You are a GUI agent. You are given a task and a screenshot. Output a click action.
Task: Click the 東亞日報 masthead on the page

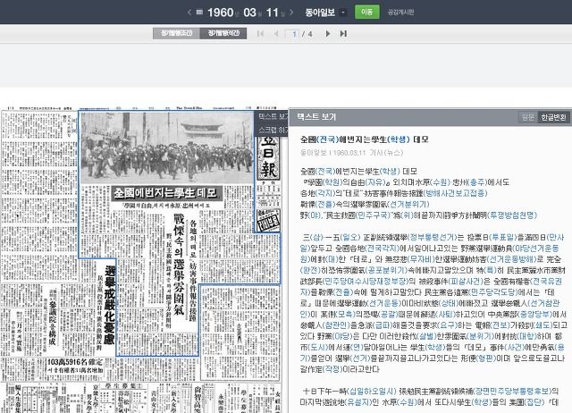(269, 157)
